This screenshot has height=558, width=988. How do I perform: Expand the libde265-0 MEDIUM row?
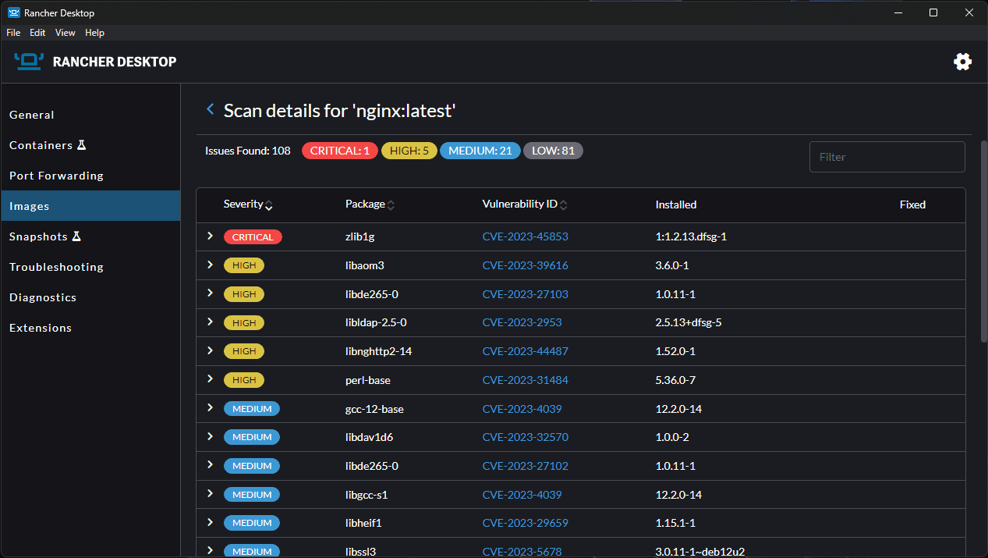(x=210, y=464)
